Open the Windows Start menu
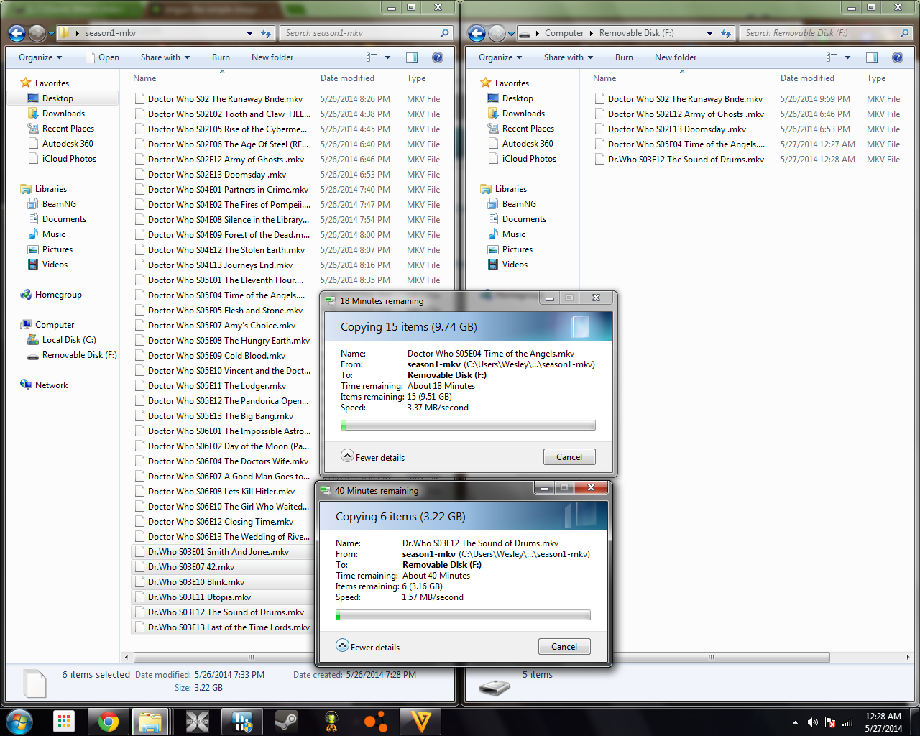 coord(19,722)
